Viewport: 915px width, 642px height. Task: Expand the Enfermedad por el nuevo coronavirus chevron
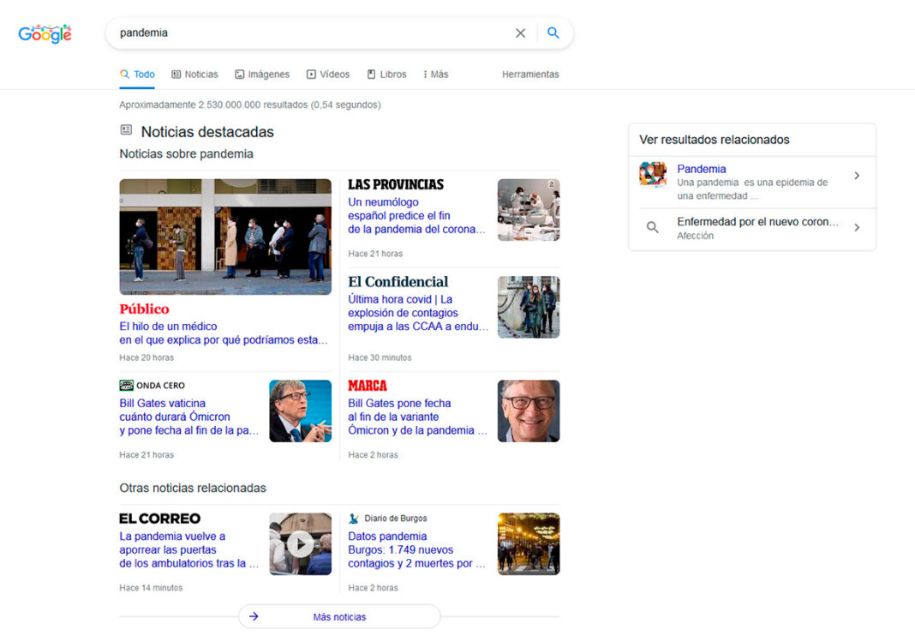(x=857, y=228)
